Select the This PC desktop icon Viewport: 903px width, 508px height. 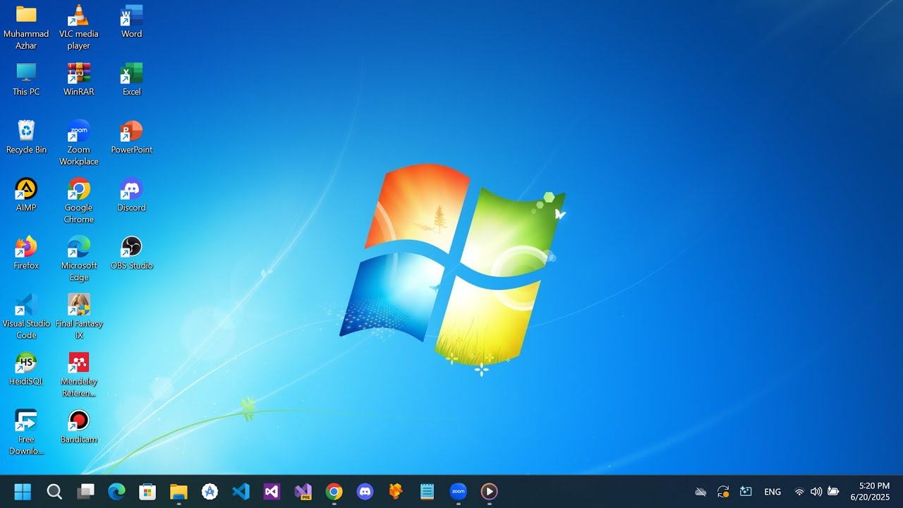click(26, 79)
